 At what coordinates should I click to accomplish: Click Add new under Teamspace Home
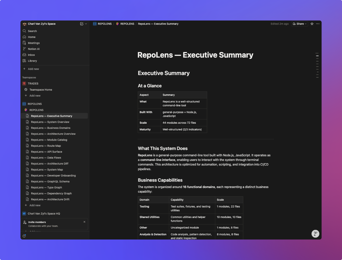(x=55, y=96)
